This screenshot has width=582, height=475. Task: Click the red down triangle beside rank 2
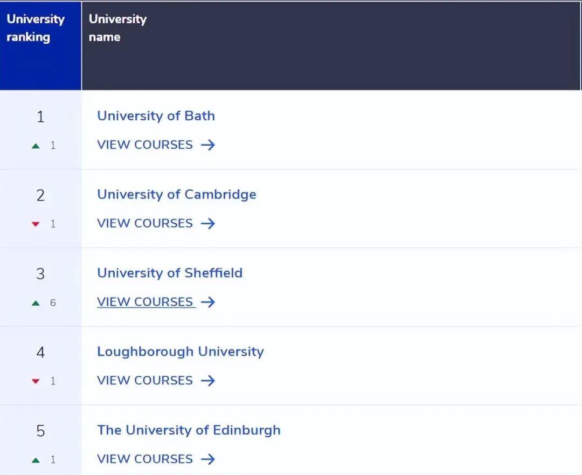[x=36, y=224]
